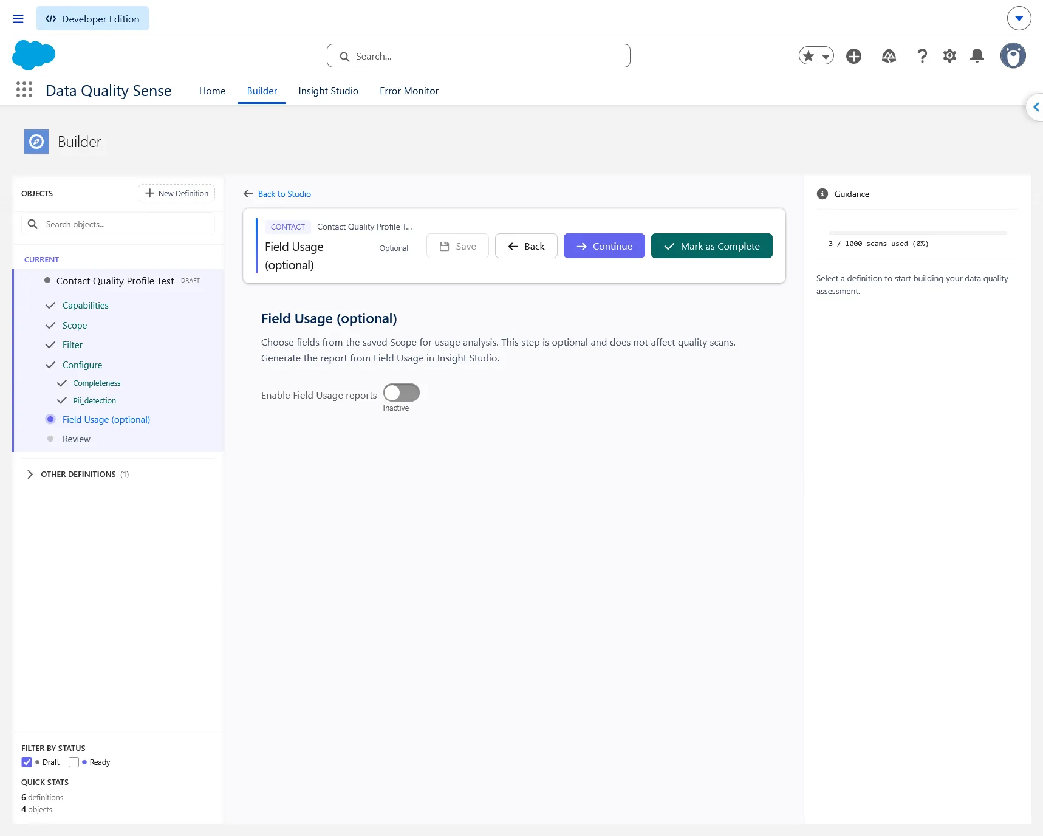Screen dimensions: 1043x836
Task: Open the Scope step
Action: (x=75, y=326)
